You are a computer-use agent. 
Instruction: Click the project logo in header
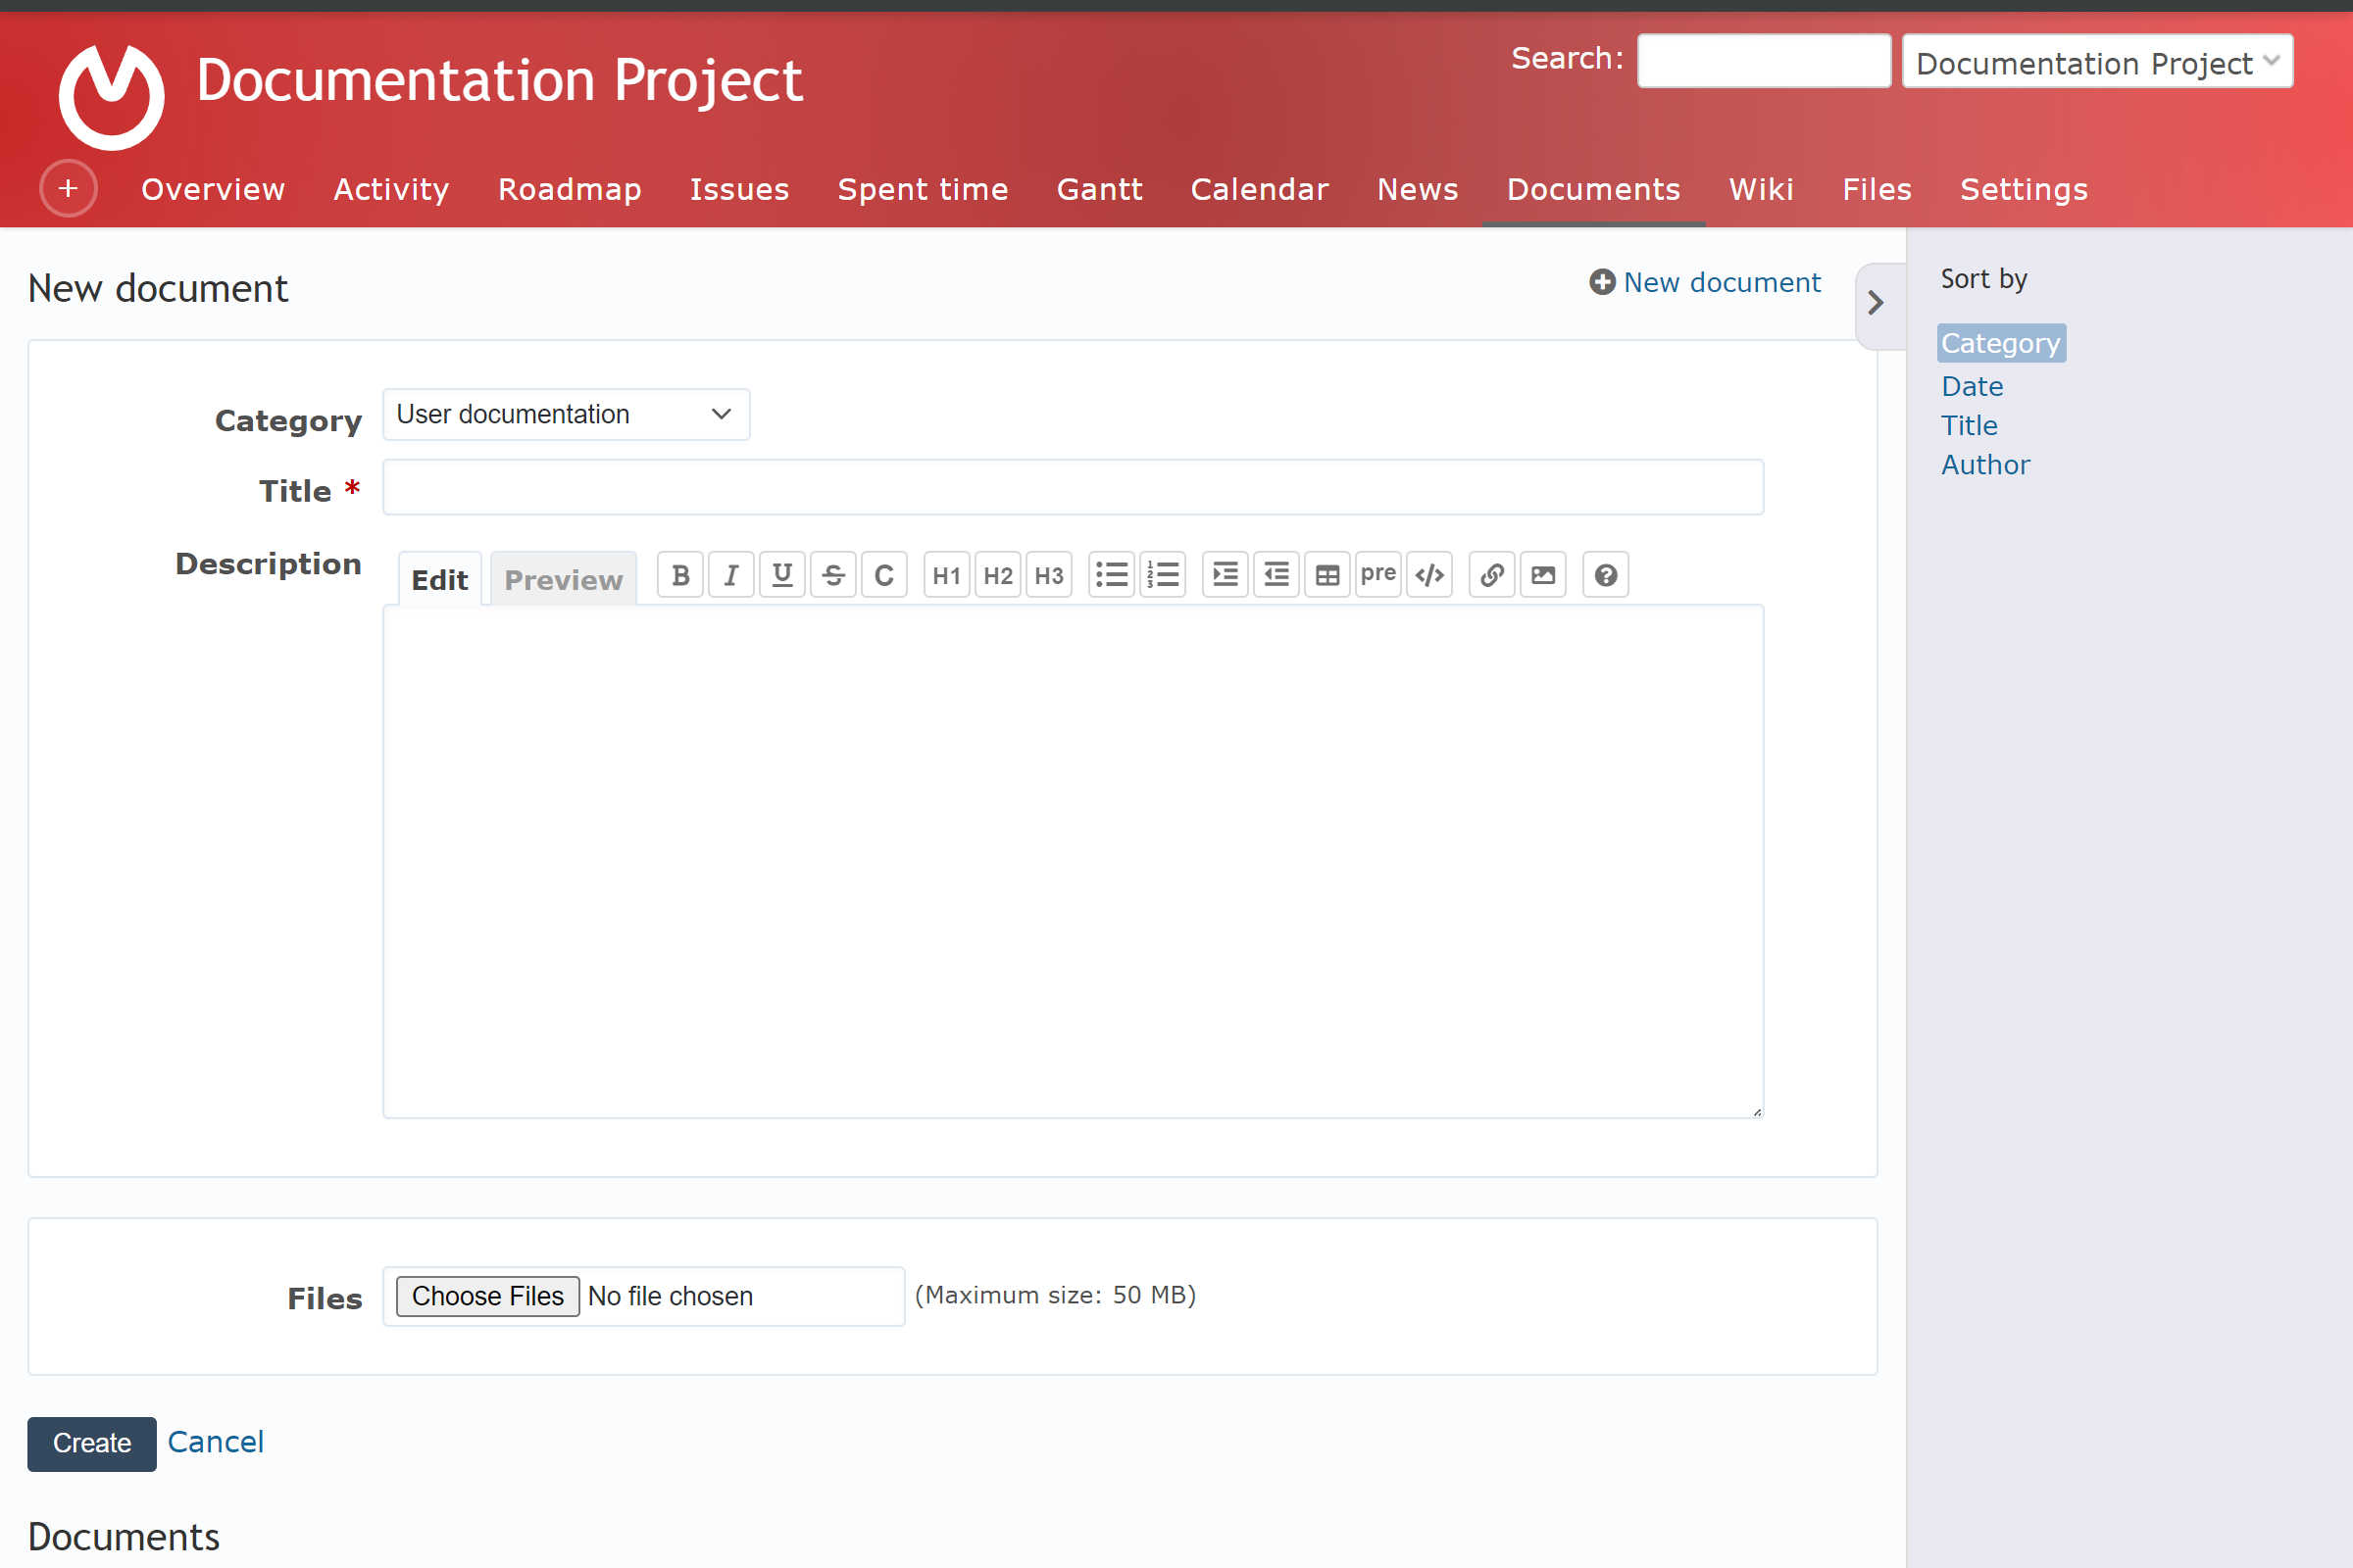point(112,97)
